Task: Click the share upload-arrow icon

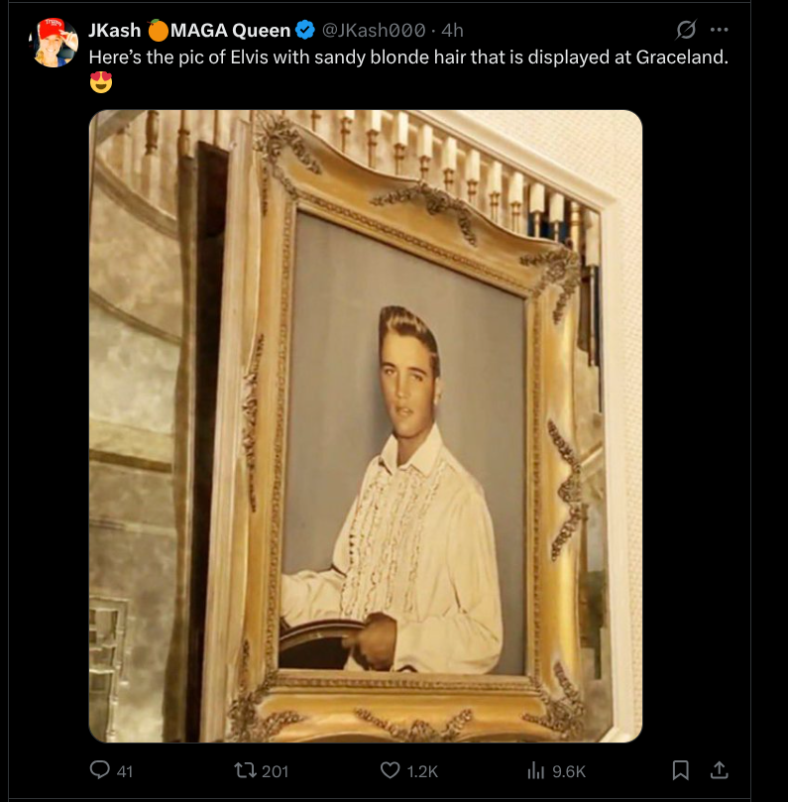Action: pyautogui.click(x=721, y=769)
